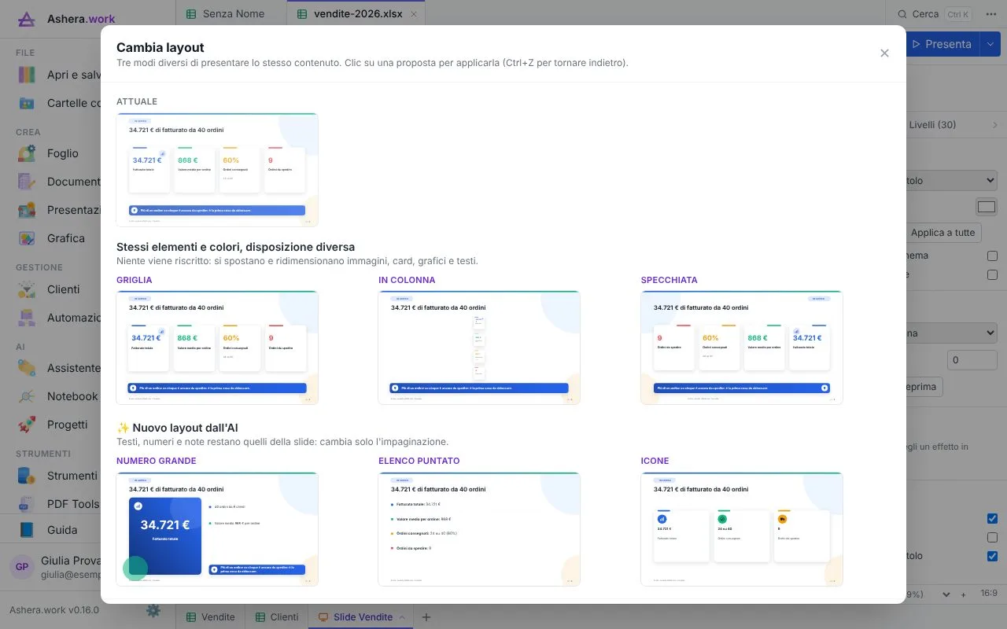
Task: Uncheck the bottom checked box in lower right panel
Action: coord(992,557)
